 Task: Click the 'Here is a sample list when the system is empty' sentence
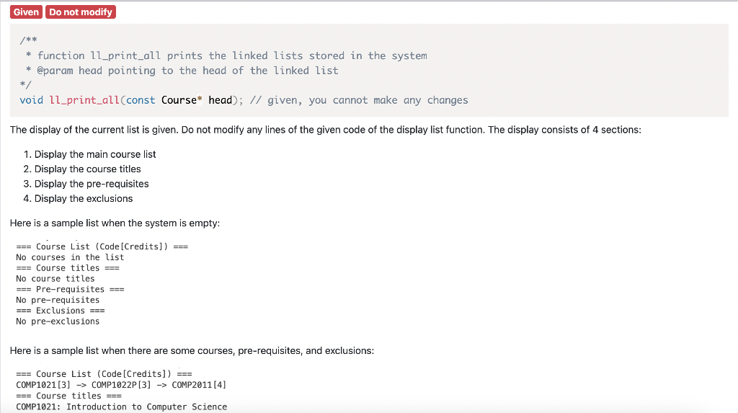[x=115, y=223]
